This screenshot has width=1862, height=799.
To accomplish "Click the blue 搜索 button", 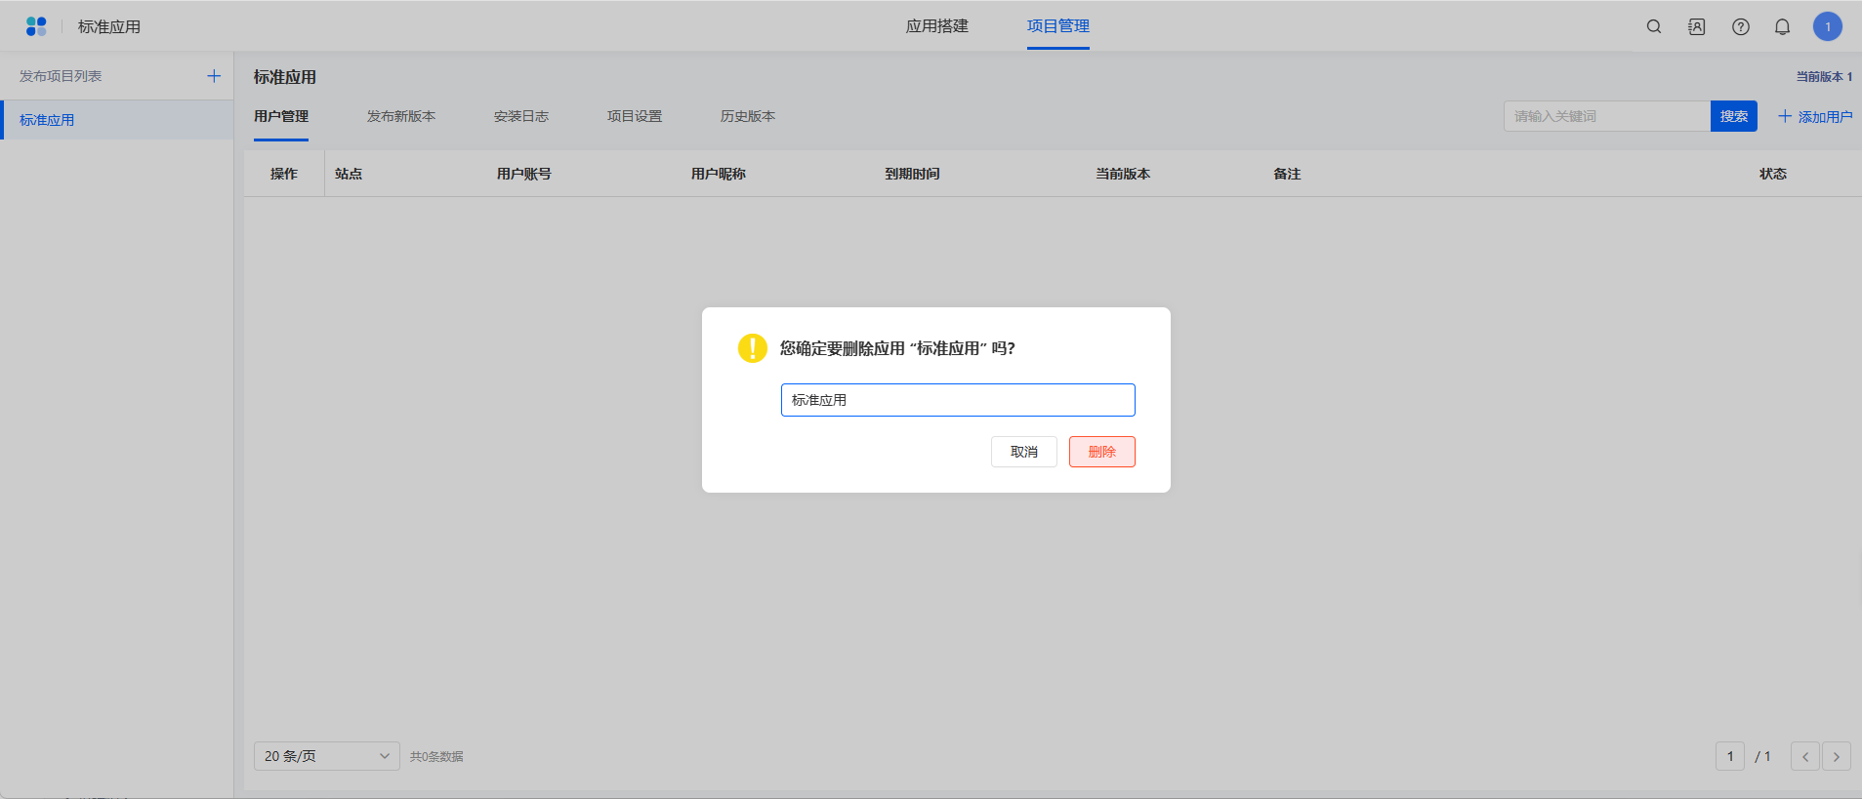I will (1733, 116).
